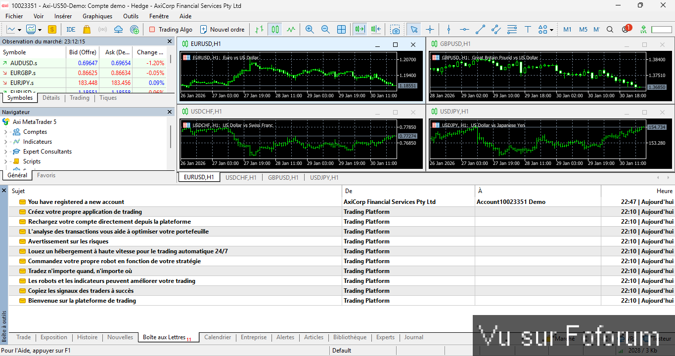Select the EURJPY.s symbol row
This screenshot has height=356, width=675.
point(22,83)
